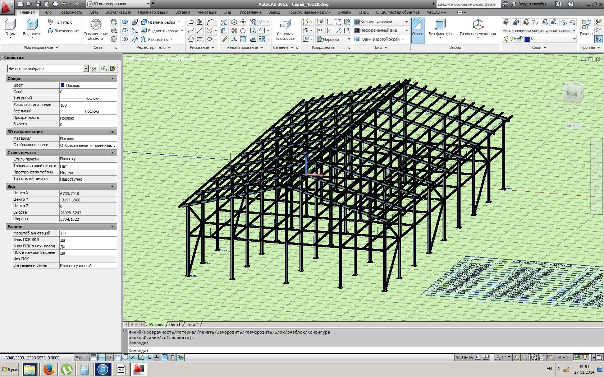Select the Ящик (Box) solid tool
Image resolution: width=604 pixels, height=377 pixels.
click(x=10, y=28)
